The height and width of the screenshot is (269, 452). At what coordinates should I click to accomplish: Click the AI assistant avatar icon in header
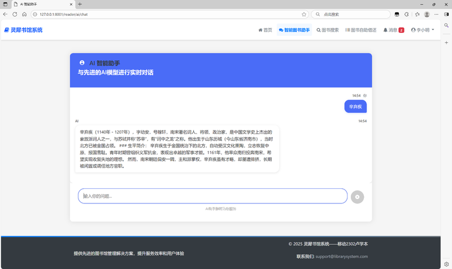(x=82, y=63)
